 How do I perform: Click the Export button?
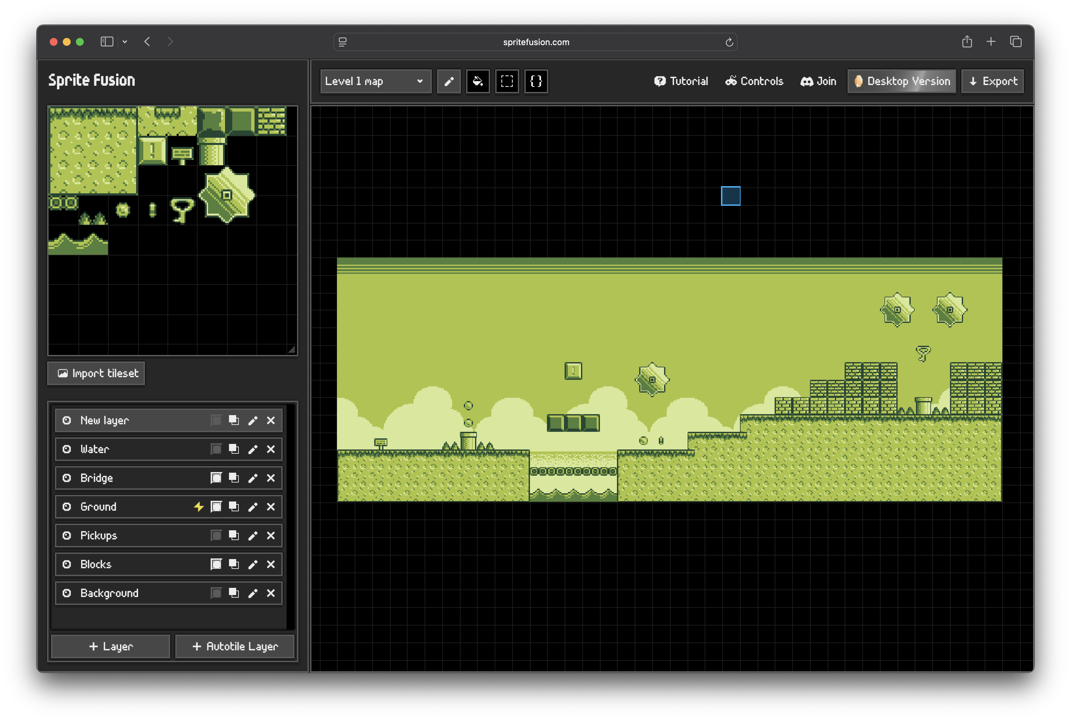point(993,81)
